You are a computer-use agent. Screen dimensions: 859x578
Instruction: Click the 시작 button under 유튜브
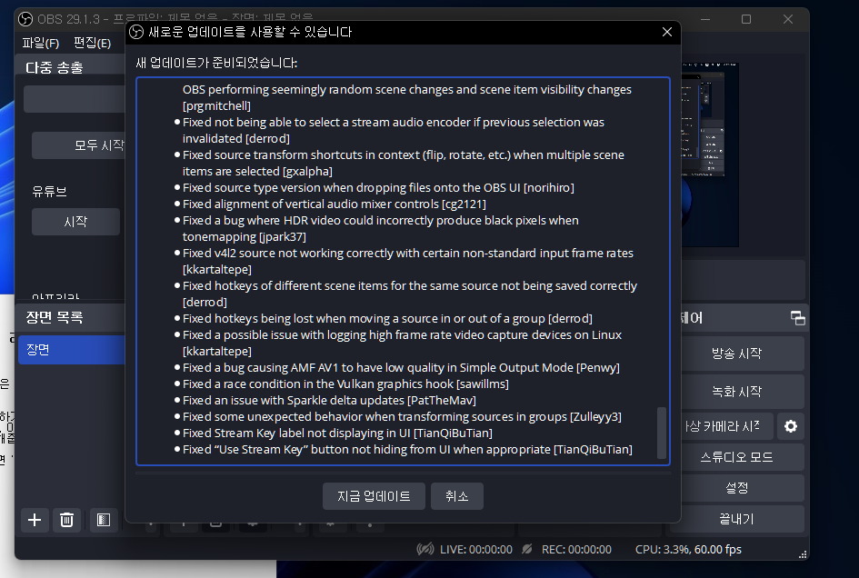pyautogui.click(x=75, y=222)
